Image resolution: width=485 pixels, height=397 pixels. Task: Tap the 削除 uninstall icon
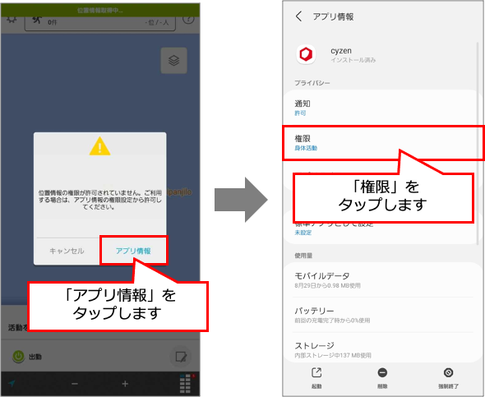coord(382,377)
